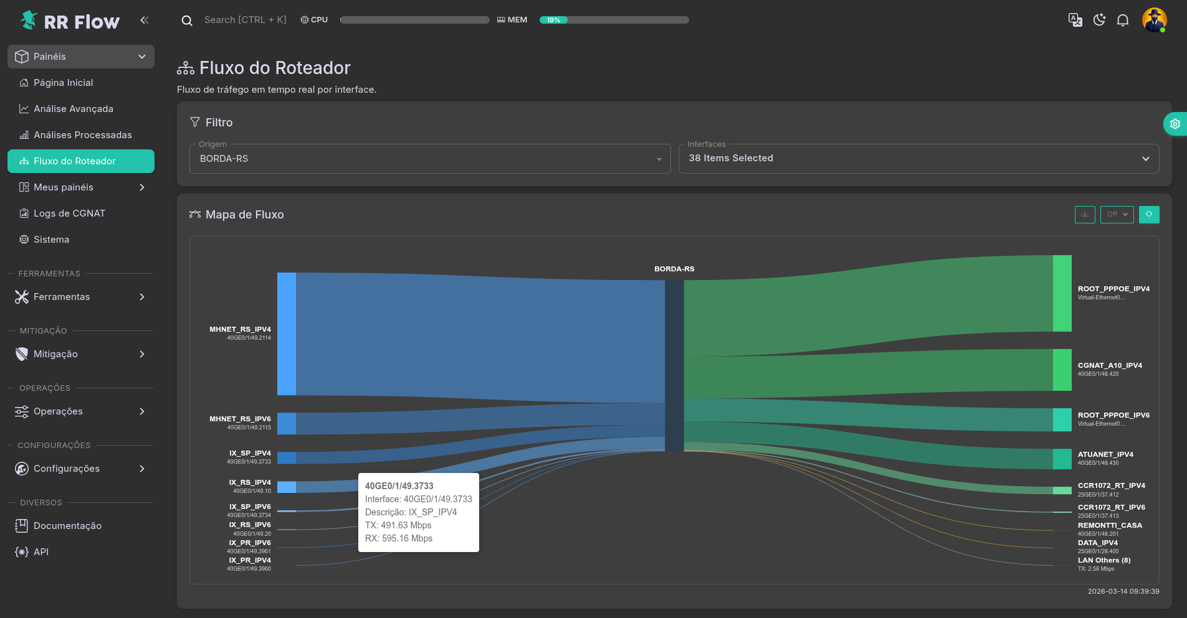Go to Análise Avançada page

74,109
